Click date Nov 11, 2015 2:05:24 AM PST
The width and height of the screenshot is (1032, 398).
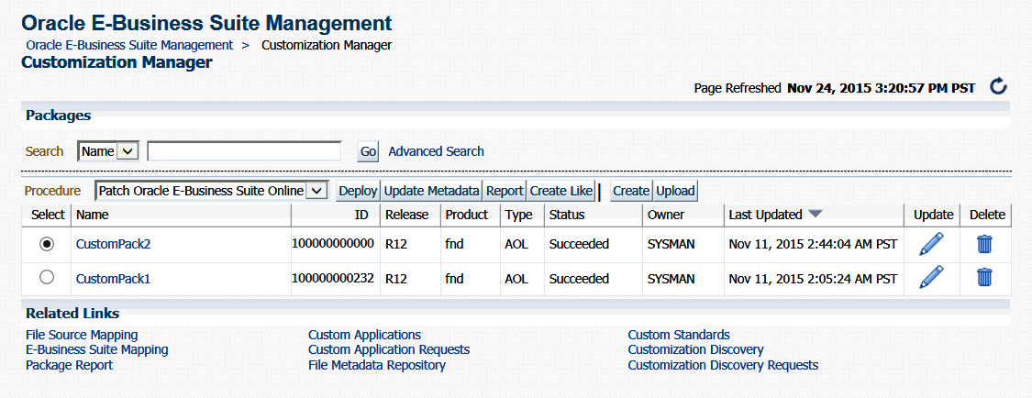[x=813, y=278]
